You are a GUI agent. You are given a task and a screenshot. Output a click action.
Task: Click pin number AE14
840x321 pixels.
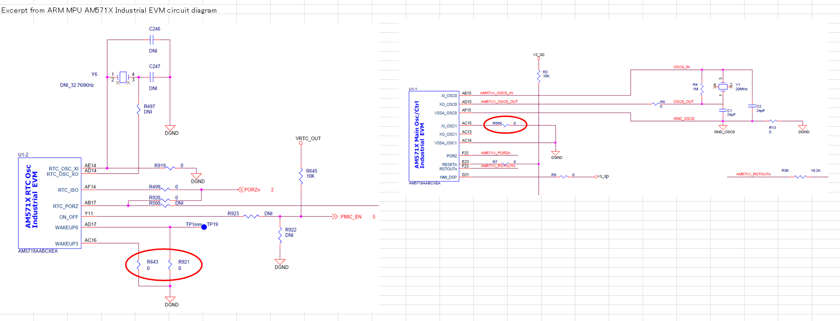[90, 165]
